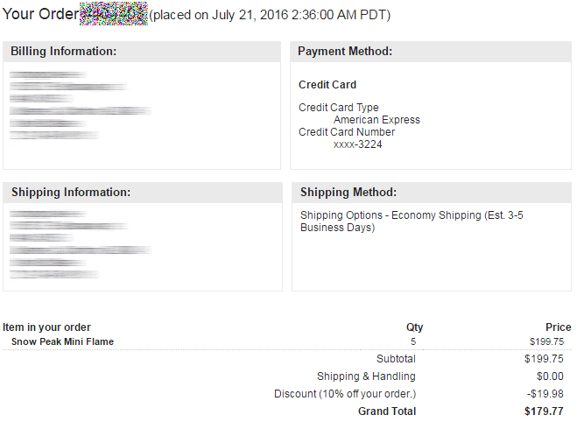Click the -$19.98 discount amount

(x=546, y=394)
